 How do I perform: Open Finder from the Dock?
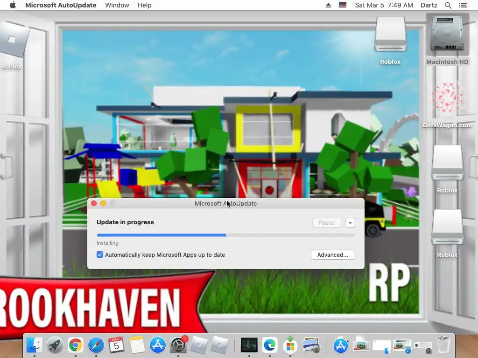(x=35, y=345)
